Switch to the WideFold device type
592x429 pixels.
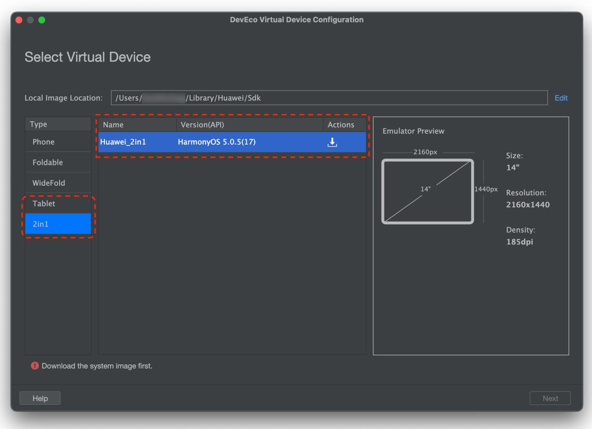click(49, 183)
